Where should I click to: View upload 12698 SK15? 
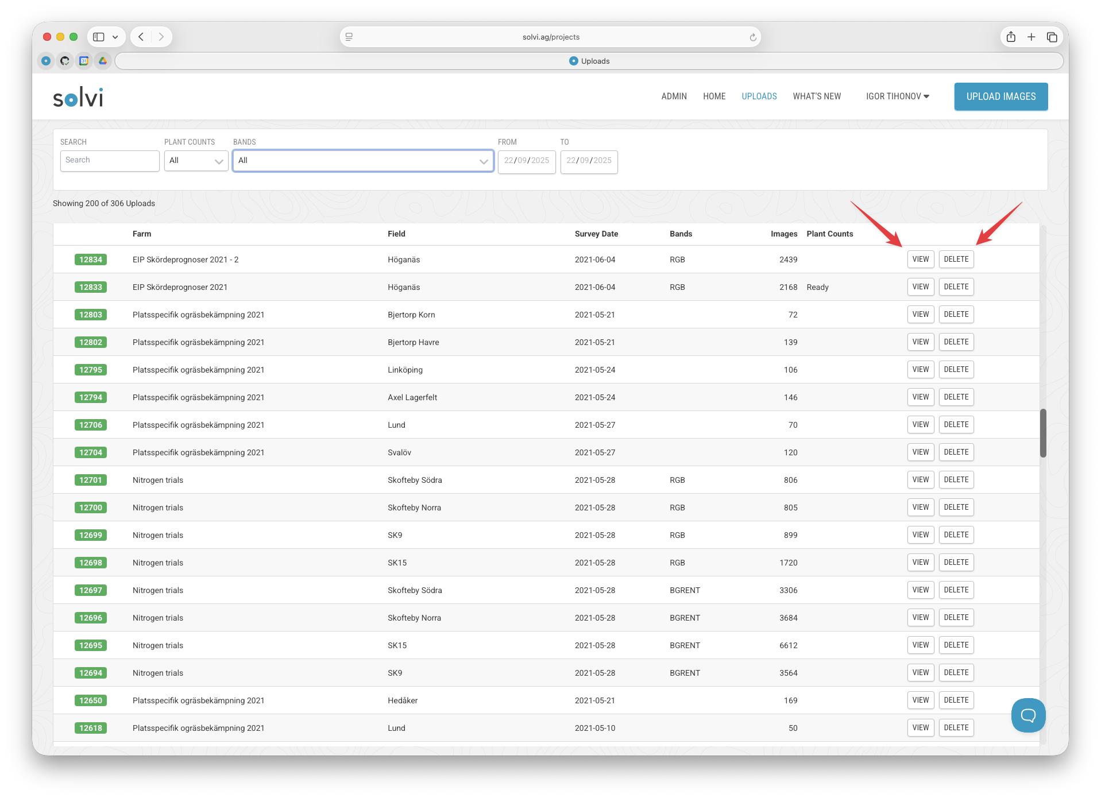click(920, 563)
